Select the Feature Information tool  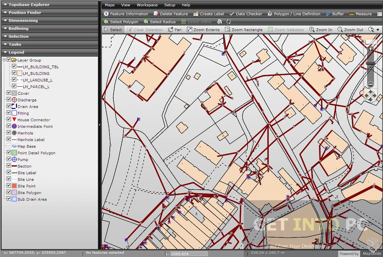point(126,14)
